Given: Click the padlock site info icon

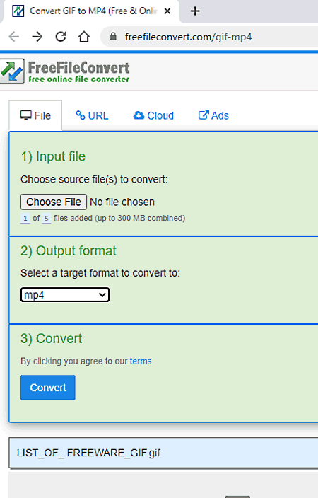Looking at the screenshot, I should coord(113,37).
